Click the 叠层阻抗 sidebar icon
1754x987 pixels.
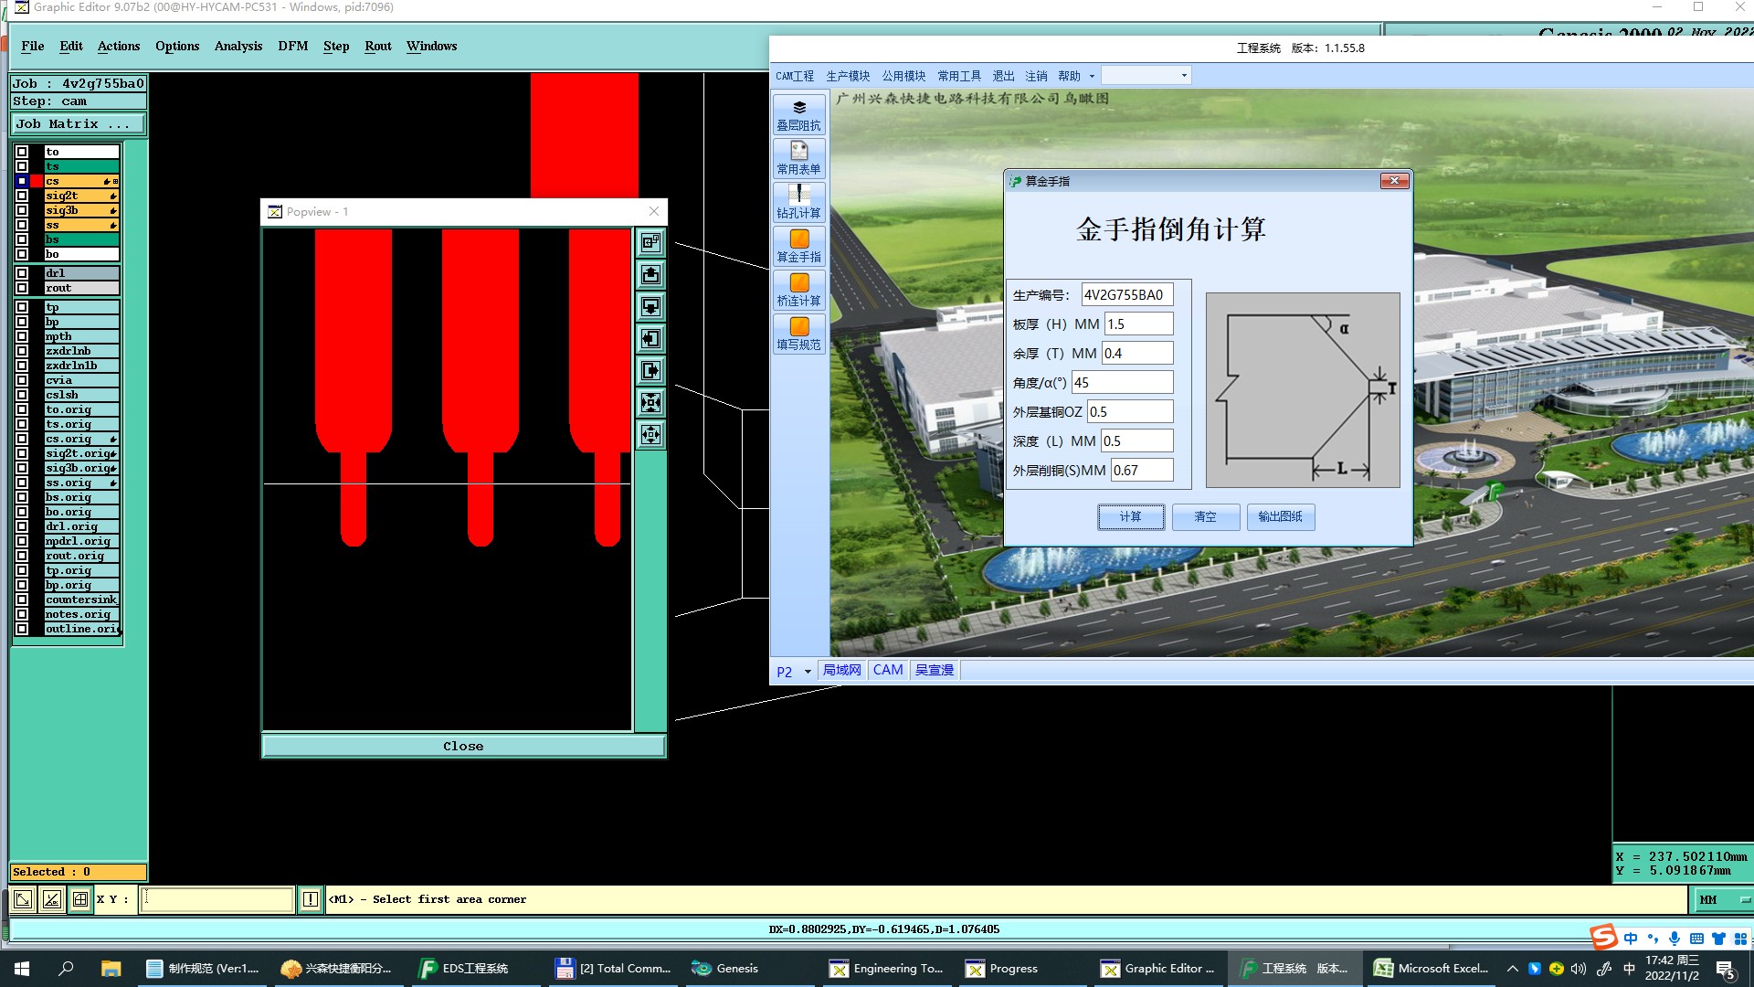pyautogui.click(x=798, y=115)
